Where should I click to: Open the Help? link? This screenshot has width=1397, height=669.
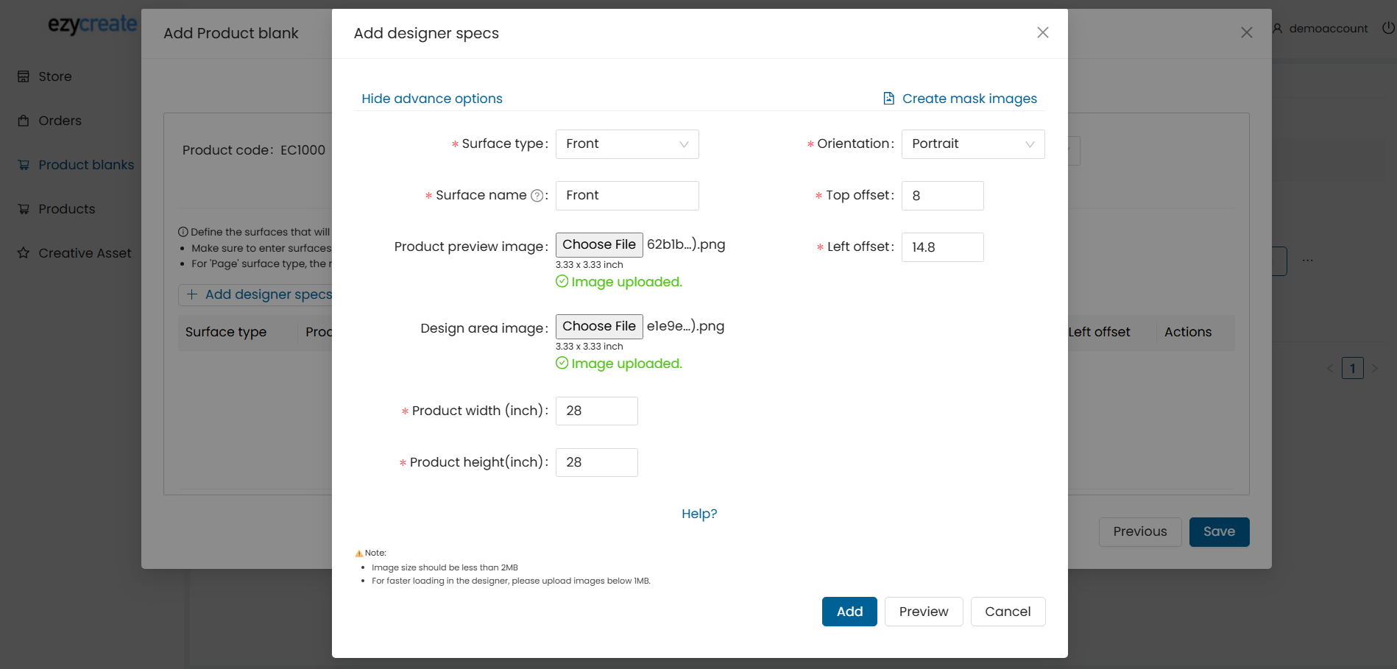click(698, 514)
